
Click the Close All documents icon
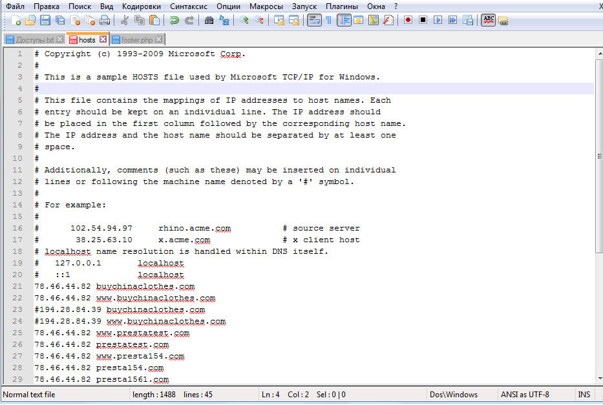pos(90,20)
